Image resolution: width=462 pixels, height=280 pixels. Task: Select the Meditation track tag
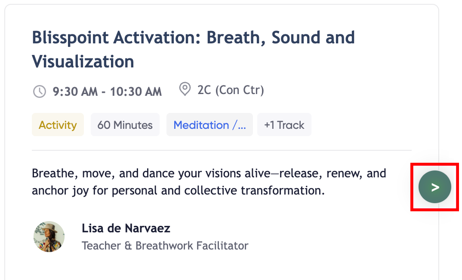click(x=201, y=125)
